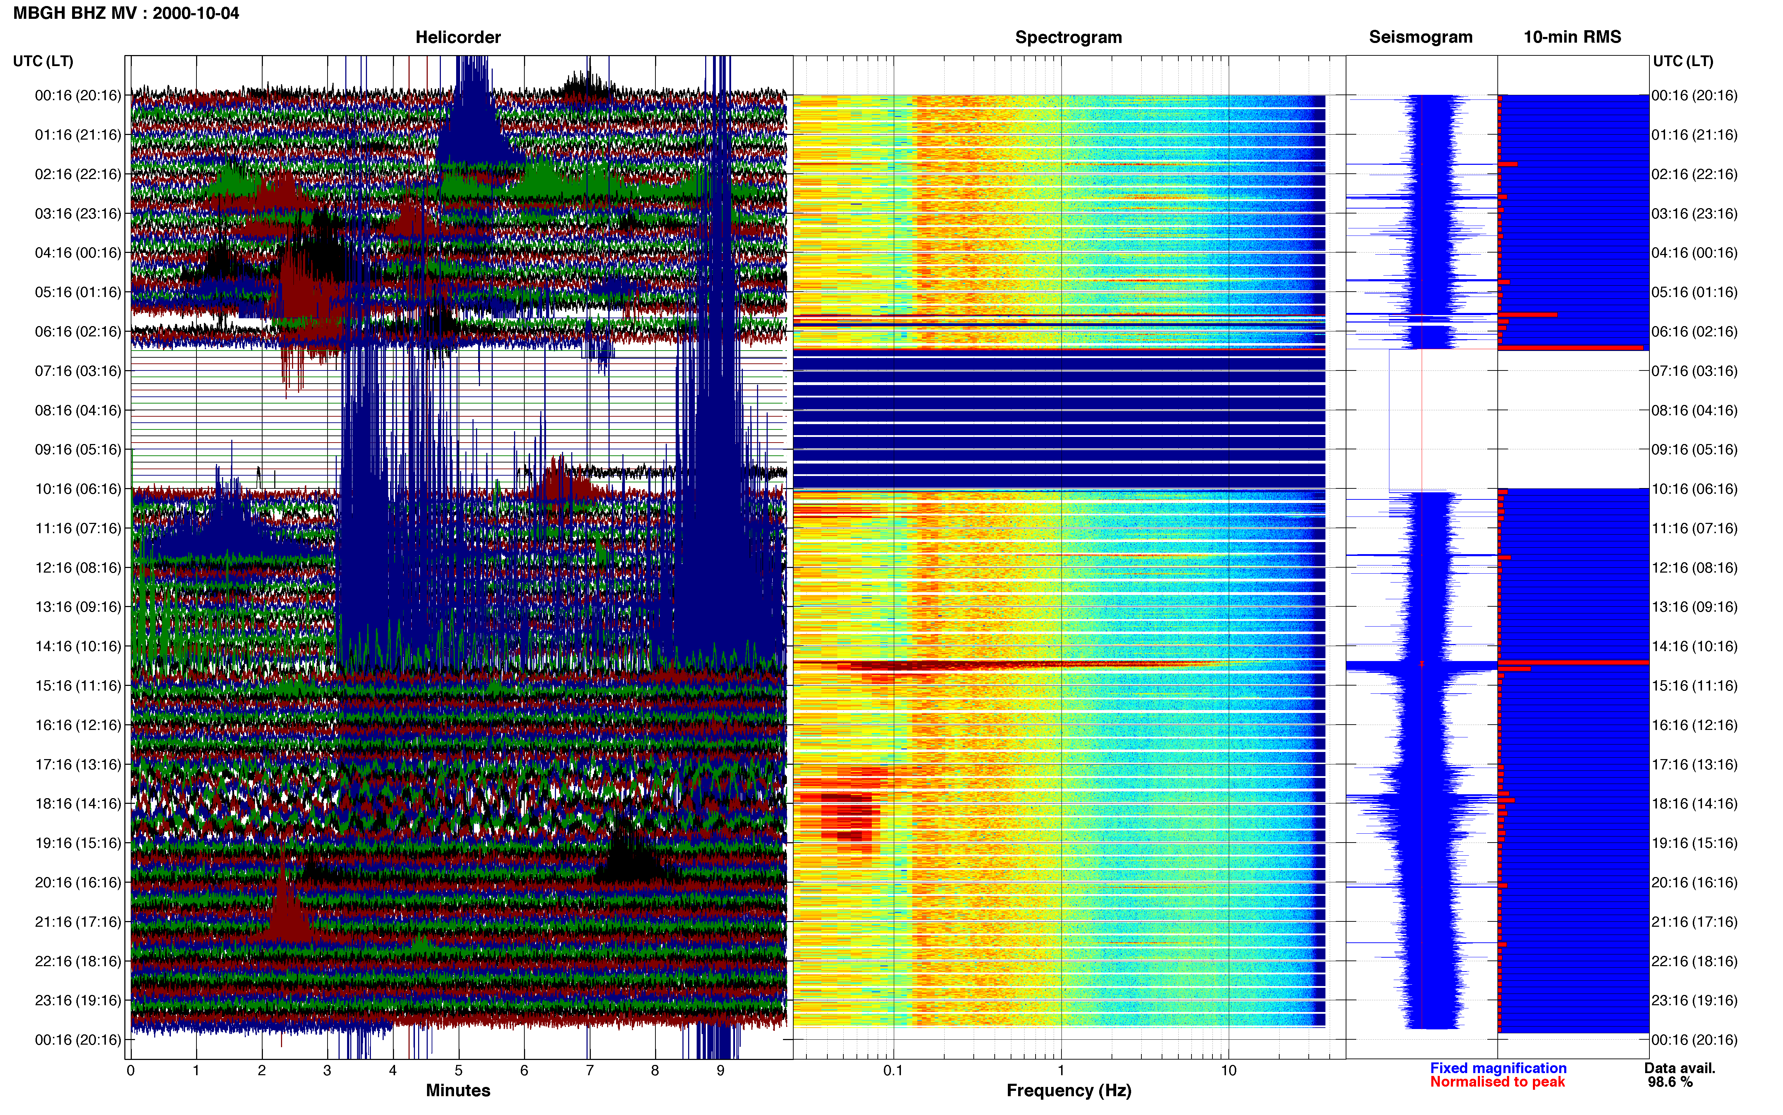Click the UTC (LT) label on the helicorder side
The height and width of the screenshot is (1115, 1783).
point(43,61)
